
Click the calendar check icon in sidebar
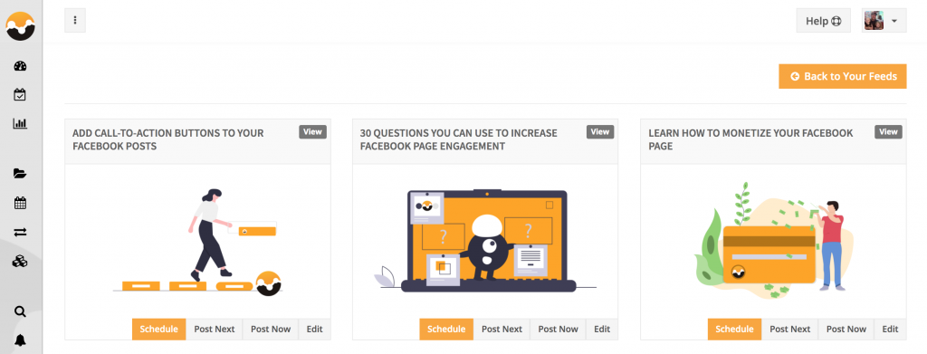coord(20,94)
